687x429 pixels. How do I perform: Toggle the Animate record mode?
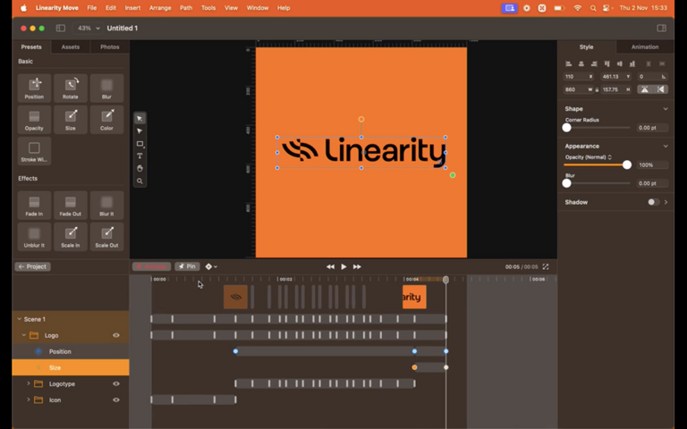151,266
